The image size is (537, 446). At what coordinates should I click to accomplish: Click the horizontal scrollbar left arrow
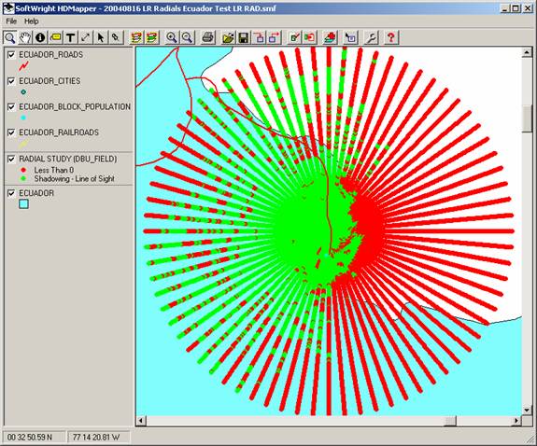tap(141, 421)
